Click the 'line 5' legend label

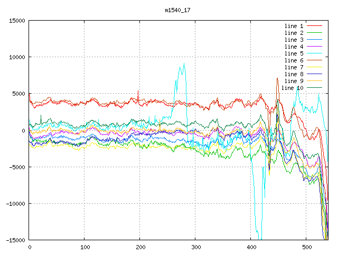[294, 53]
